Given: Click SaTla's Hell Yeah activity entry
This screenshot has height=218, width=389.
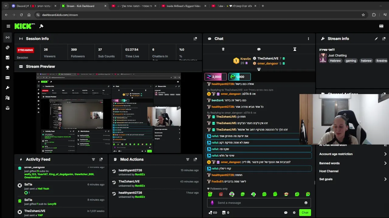Looking at the screenshot, I should [x=61, y=189].
